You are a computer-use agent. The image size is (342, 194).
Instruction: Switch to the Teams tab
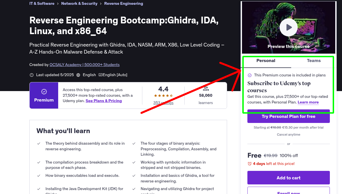(x=314, y=61)
